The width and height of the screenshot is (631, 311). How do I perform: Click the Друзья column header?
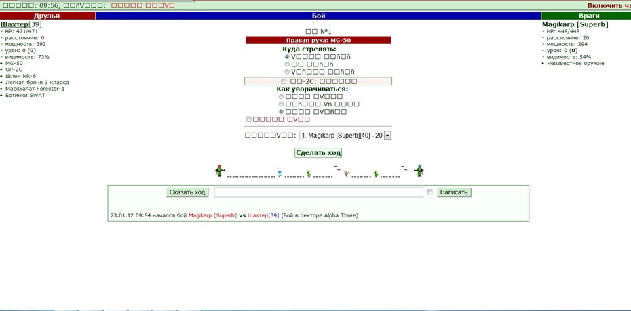coord(47,16)
